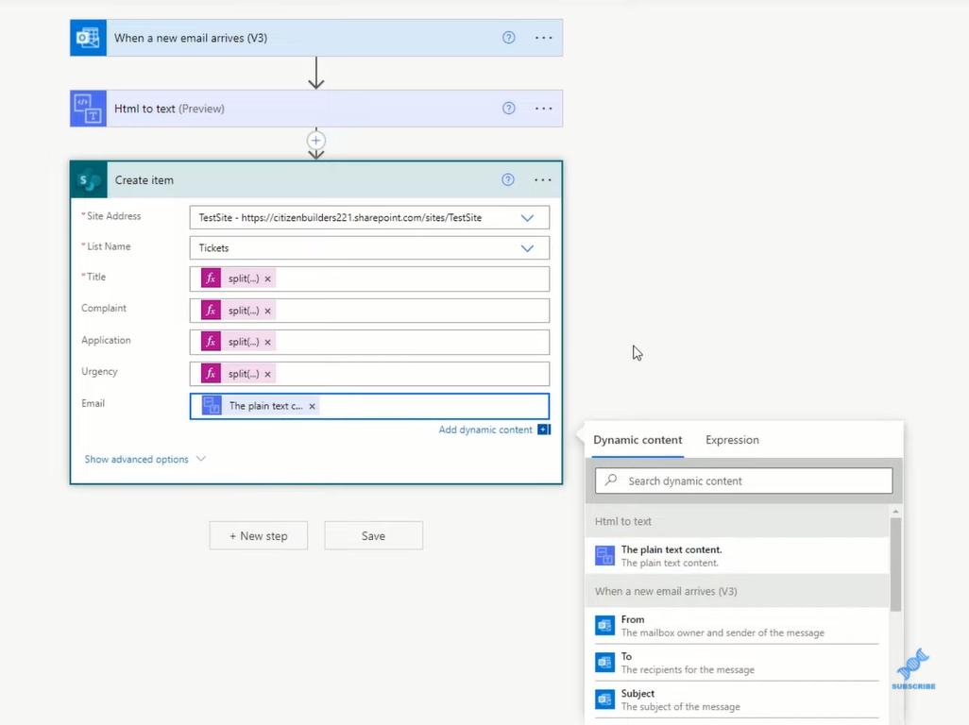The width and height of the screenshot is (969, 725).
Task: Click the 'Create item' step title
Action: pos(144,180)
